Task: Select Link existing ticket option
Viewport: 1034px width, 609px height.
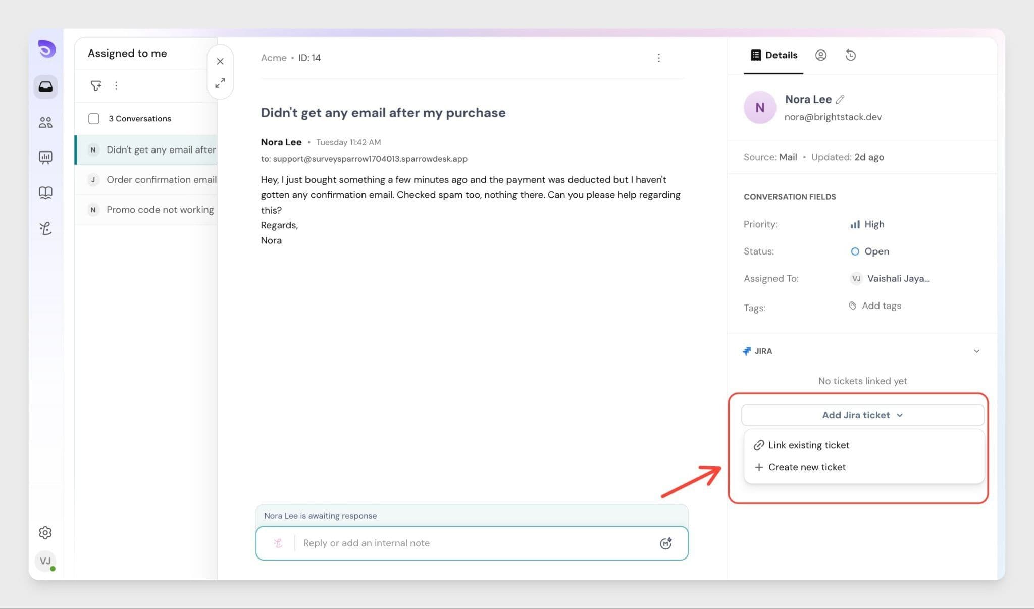Action: (x=808, y=445)
